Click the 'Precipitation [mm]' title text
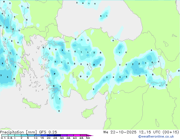Viewport: 180px width, 139px height. [18, 132]
